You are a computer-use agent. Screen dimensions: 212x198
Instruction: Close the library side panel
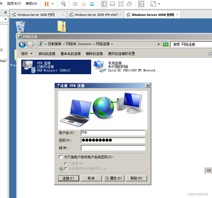tap(6, 12)
